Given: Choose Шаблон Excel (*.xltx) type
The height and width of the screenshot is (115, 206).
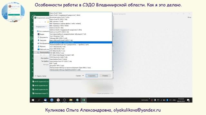Looking at the screenshot, I should point(81,28).
